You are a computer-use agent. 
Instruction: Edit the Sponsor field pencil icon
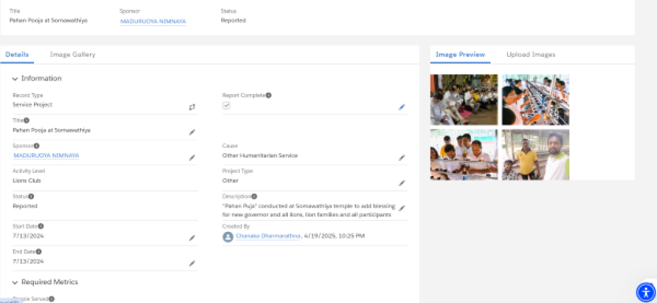[x=192, y=158]
